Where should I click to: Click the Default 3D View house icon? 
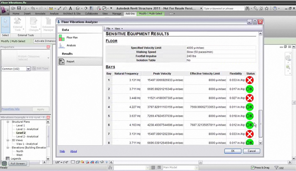click(77, 8)
